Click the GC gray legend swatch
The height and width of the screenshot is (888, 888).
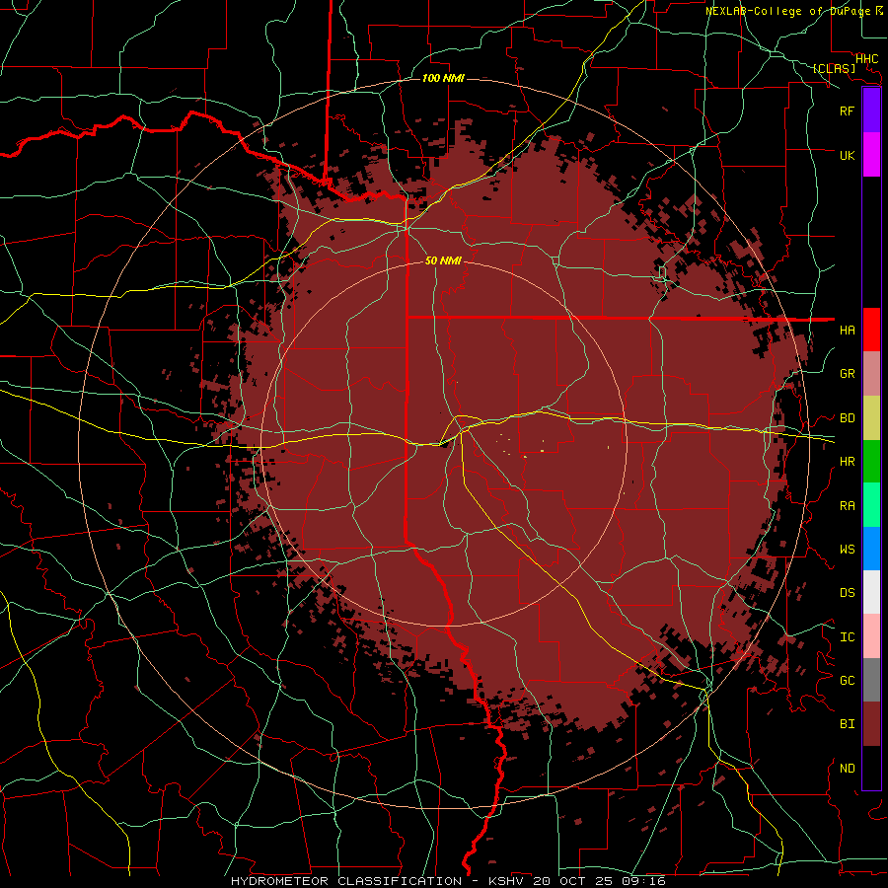[x=871, y=680]
